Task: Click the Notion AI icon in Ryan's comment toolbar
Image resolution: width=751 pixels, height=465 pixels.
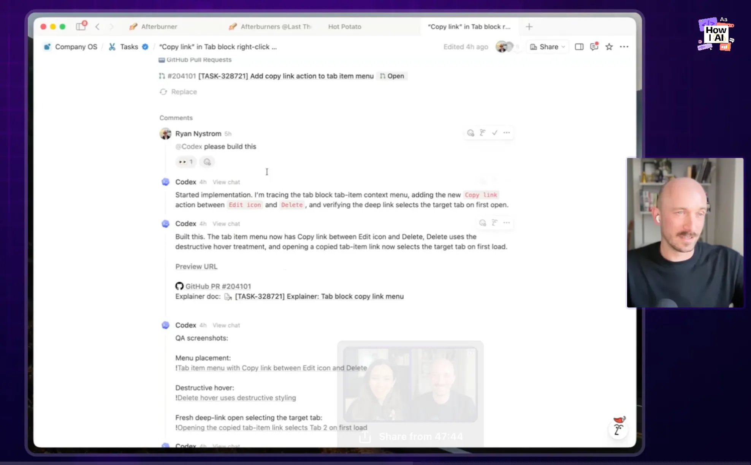Action: pos(483,133)
